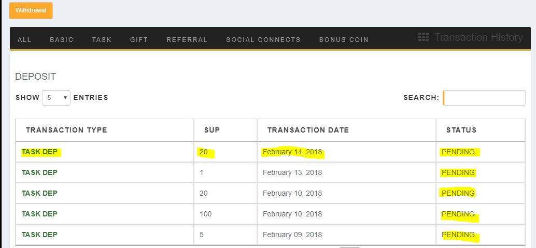Screen dimensions: 536x248
Task: Sort by STATUS column header
Action: (461, 130)
